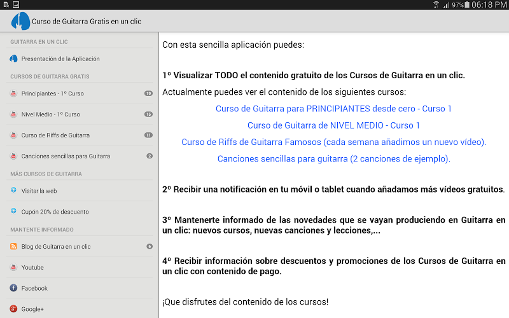This screenshot has width=509, height=318.
Task: Click globe icon next to Visitar la web
Action: click(x=13, y=190)
